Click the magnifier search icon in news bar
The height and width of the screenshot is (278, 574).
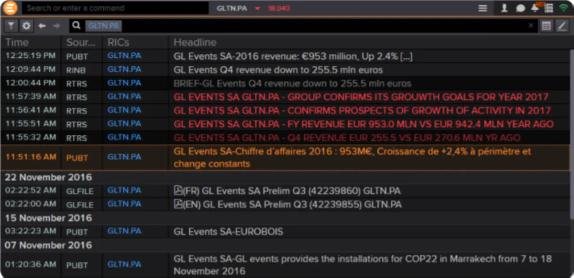[77, 26]
